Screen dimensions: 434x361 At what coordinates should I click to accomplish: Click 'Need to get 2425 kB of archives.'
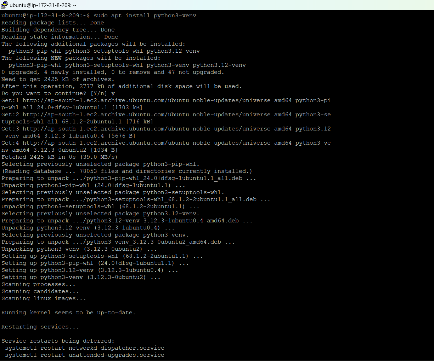coord(58,79)
